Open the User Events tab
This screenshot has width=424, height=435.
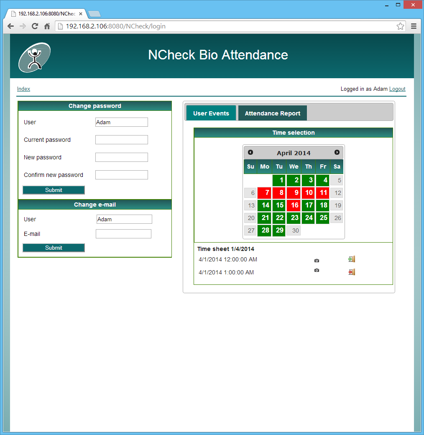(211, 113)
